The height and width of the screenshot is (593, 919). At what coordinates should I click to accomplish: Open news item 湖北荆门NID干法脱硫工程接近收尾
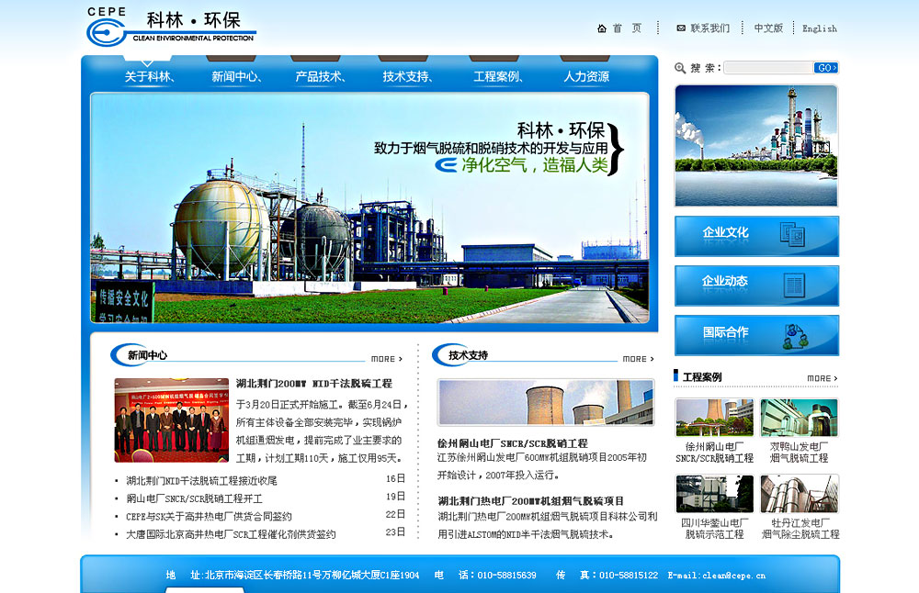(201, 480)
